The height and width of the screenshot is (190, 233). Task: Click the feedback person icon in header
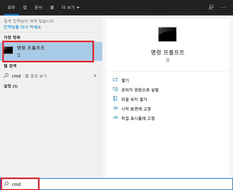click(x=211, y=7)
